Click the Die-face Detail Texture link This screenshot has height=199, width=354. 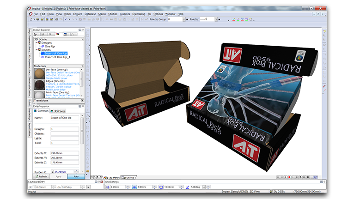pyautogui.click(x=63, y=72)
